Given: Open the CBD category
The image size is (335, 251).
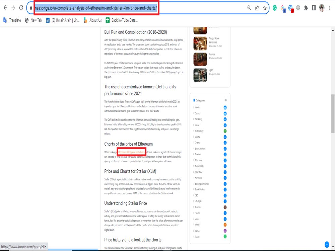Looking at the screenshot, I should (196, 195).
